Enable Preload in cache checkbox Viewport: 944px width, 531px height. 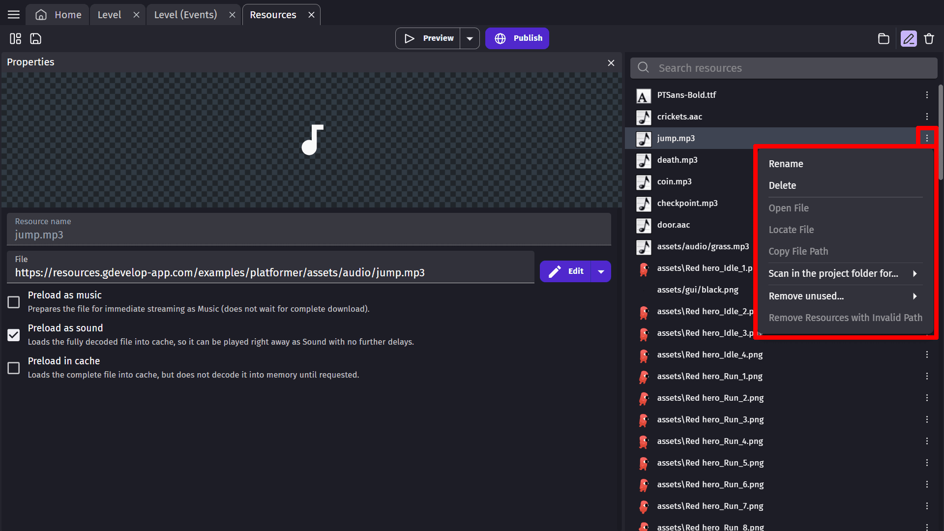pos(14,368)
